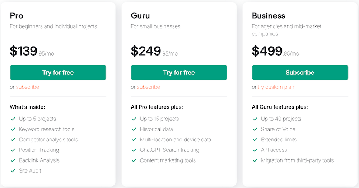Click checkmark beside Keyword research tools
Screen dimensions: 359x188
point(13,129)
